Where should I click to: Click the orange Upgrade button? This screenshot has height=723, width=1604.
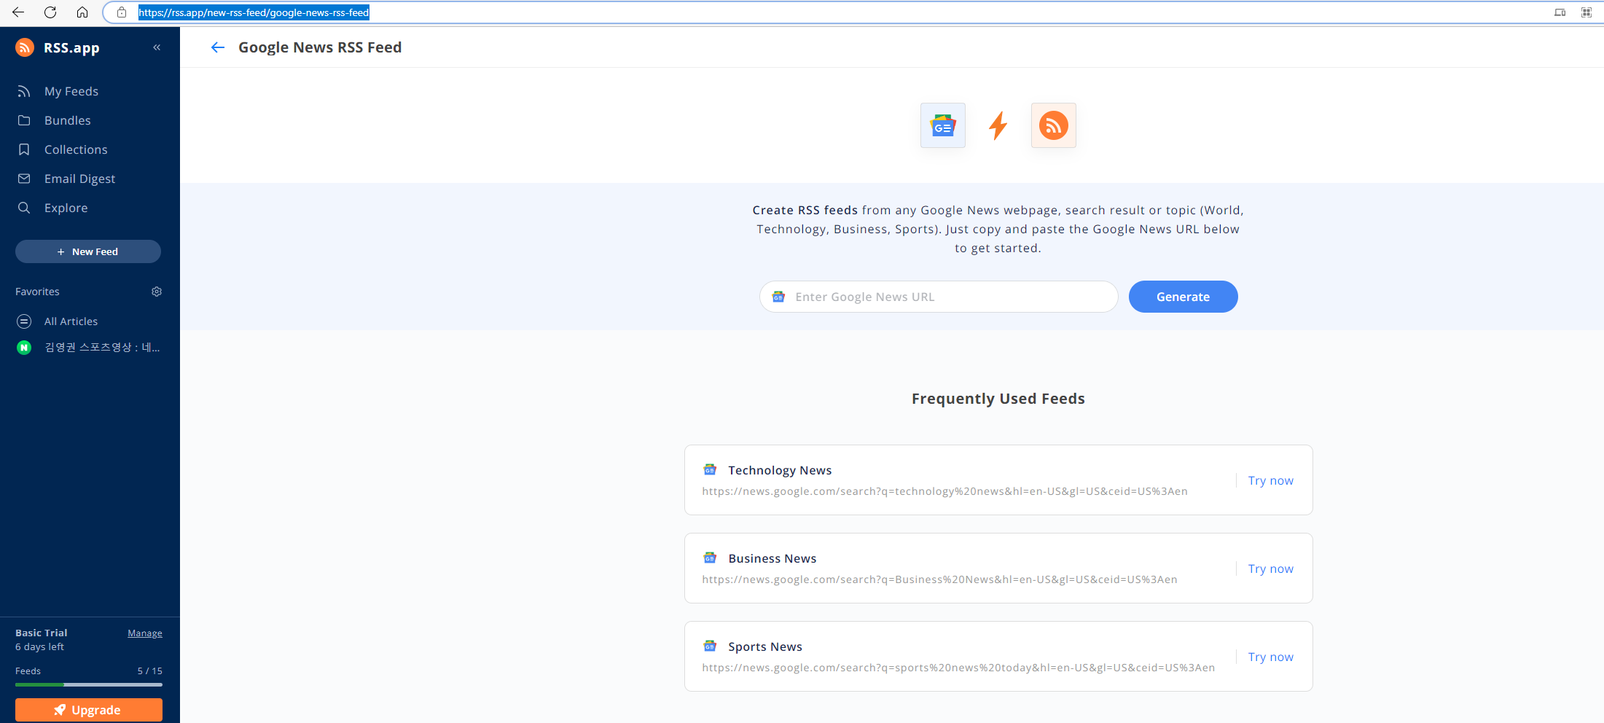coord(89,710)
